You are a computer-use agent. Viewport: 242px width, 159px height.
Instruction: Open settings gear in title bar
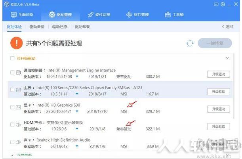click(223, 4)
